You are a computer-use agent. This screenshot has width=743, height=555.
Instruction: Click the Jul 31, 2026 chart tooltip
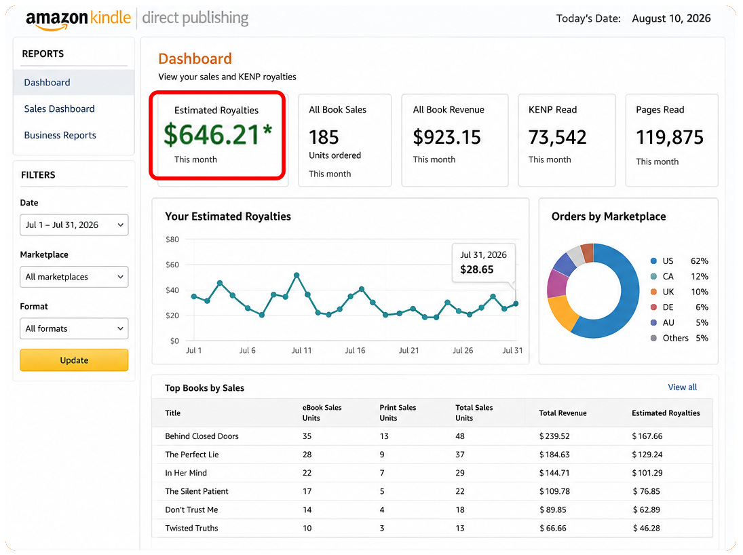coord(483,263)
